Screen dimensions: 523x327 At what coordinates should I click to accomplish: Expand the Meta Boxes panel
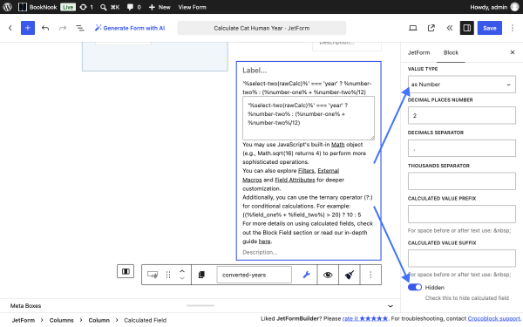click(391, 306)
